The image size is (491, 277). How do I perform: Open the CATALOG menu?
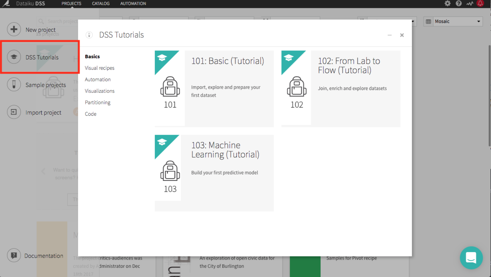[x=101, y=3]
